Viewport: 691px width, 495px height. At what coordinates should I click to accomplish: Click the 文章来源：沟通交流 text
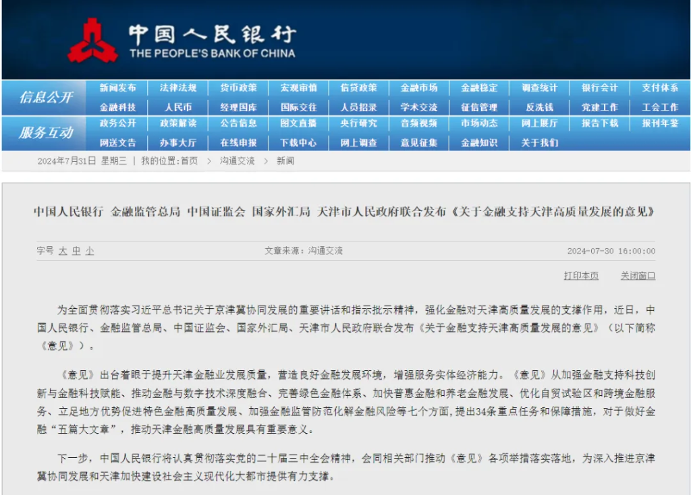304,251
